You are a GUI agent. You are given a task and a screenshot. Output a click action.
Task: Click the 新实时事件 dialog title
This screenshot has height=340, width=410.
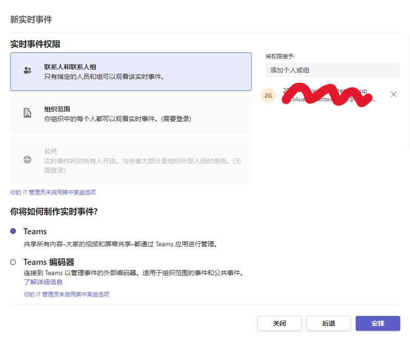coord(31,19)
